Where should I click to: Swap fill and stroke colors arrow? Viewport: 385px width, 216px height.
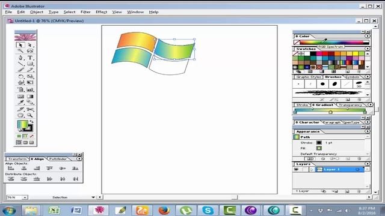[x=31, y=121]
